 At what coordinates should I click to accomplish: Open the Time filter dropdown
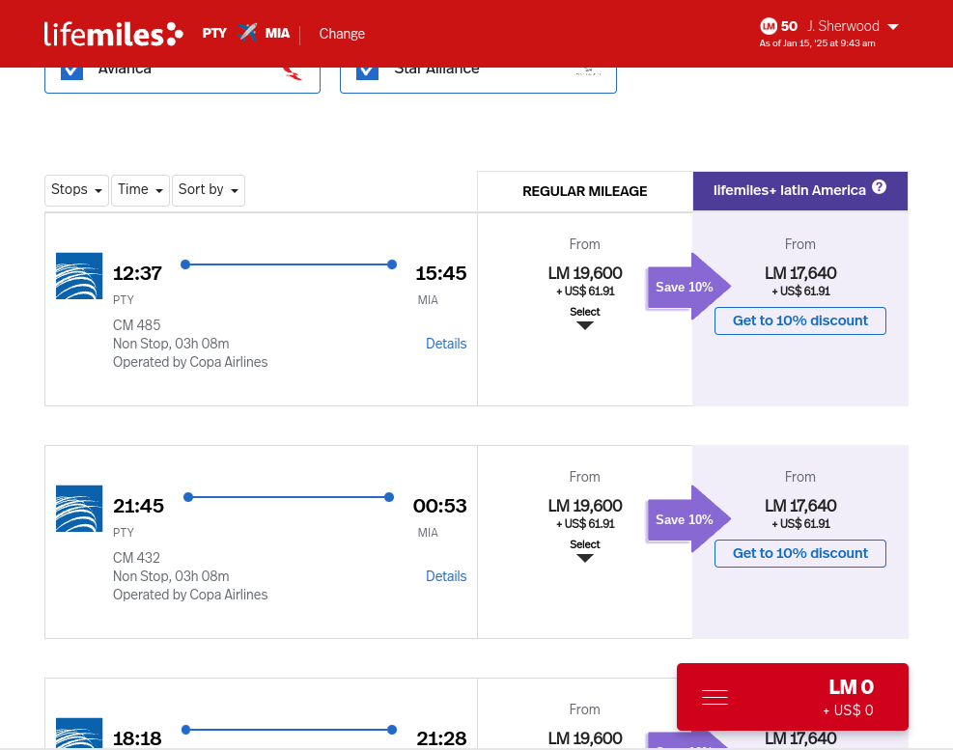click(140, 190)
